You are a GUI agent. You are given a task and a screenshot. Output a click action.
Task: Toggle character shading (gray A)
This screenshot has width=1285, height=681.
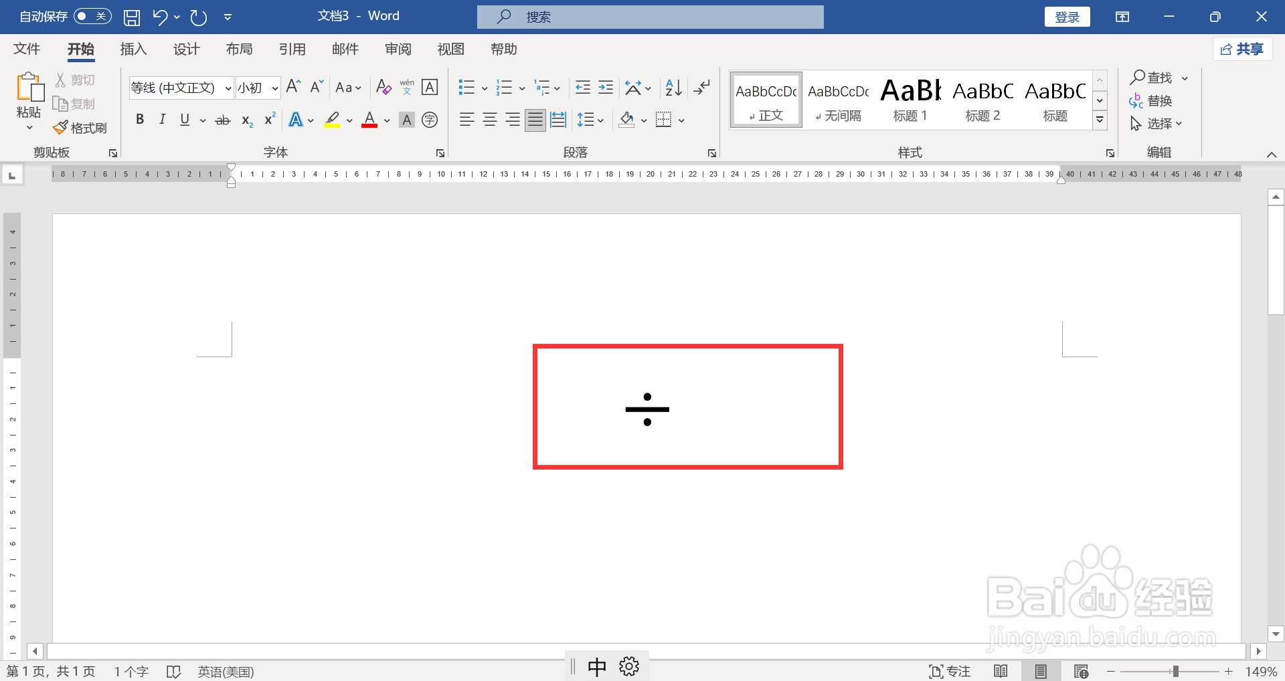pos(406,120)
